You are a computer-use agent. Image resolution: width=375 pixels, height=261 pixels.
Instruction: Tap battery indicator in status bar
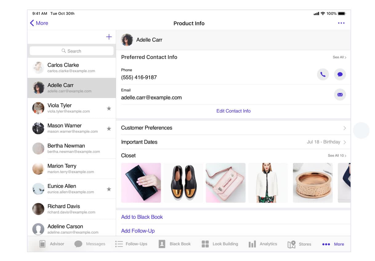(x=342, y=14)
